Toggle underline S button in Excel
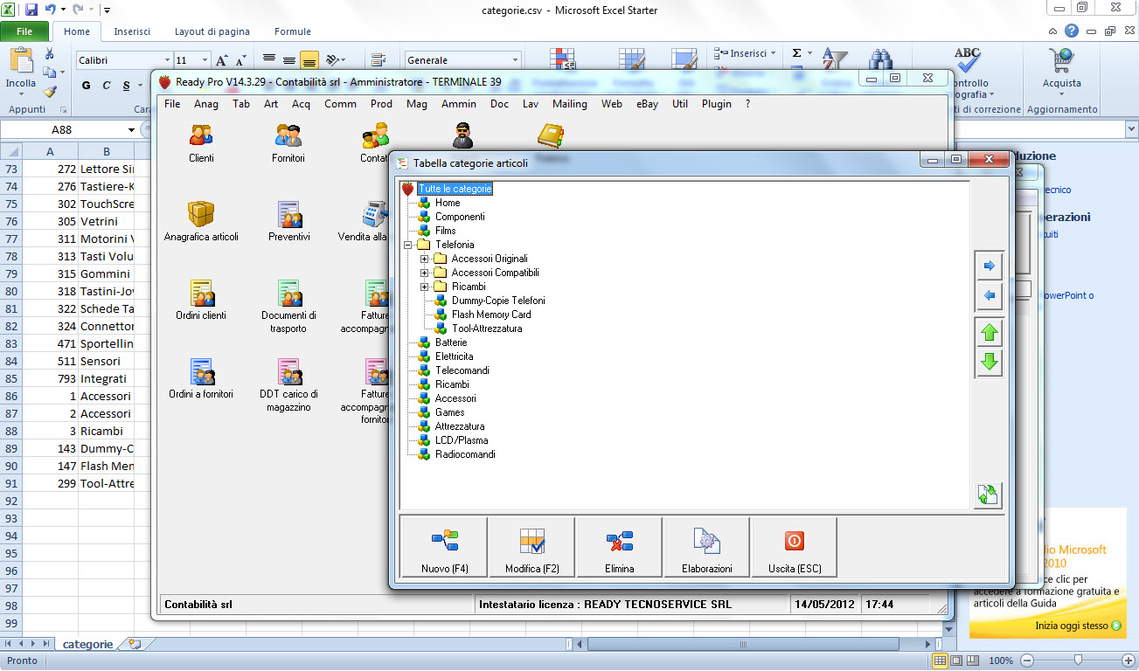This screenshot has height=671, width=1139. coord(127,86)
